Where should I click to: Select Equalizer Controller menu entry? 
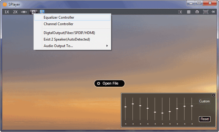tap(72, 17)
